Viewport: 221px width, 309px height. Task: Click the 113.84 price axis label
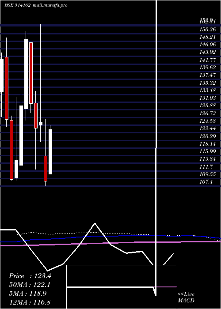click(208, 159)
